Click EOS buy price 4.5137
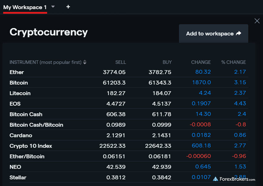Viewport: 263px width, 186px height. 162,104
